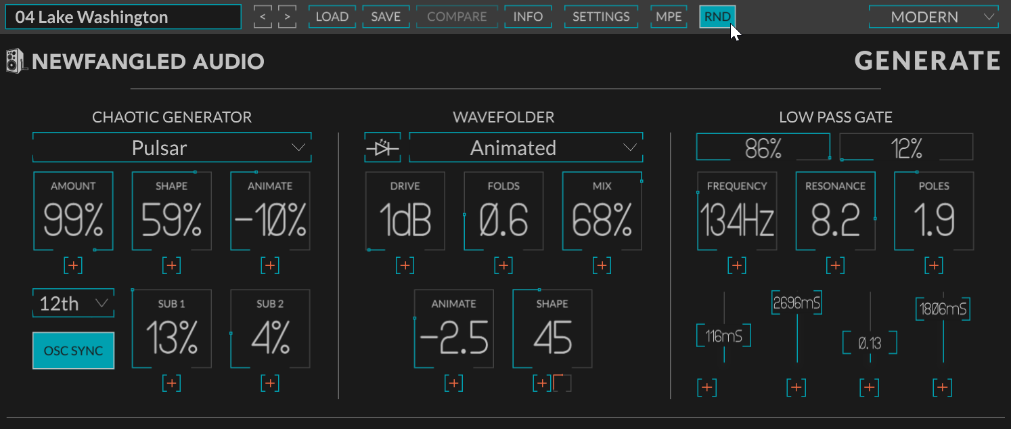Click the Chaotic Generator SHAPE 59% control

click(x=172, y=211)
